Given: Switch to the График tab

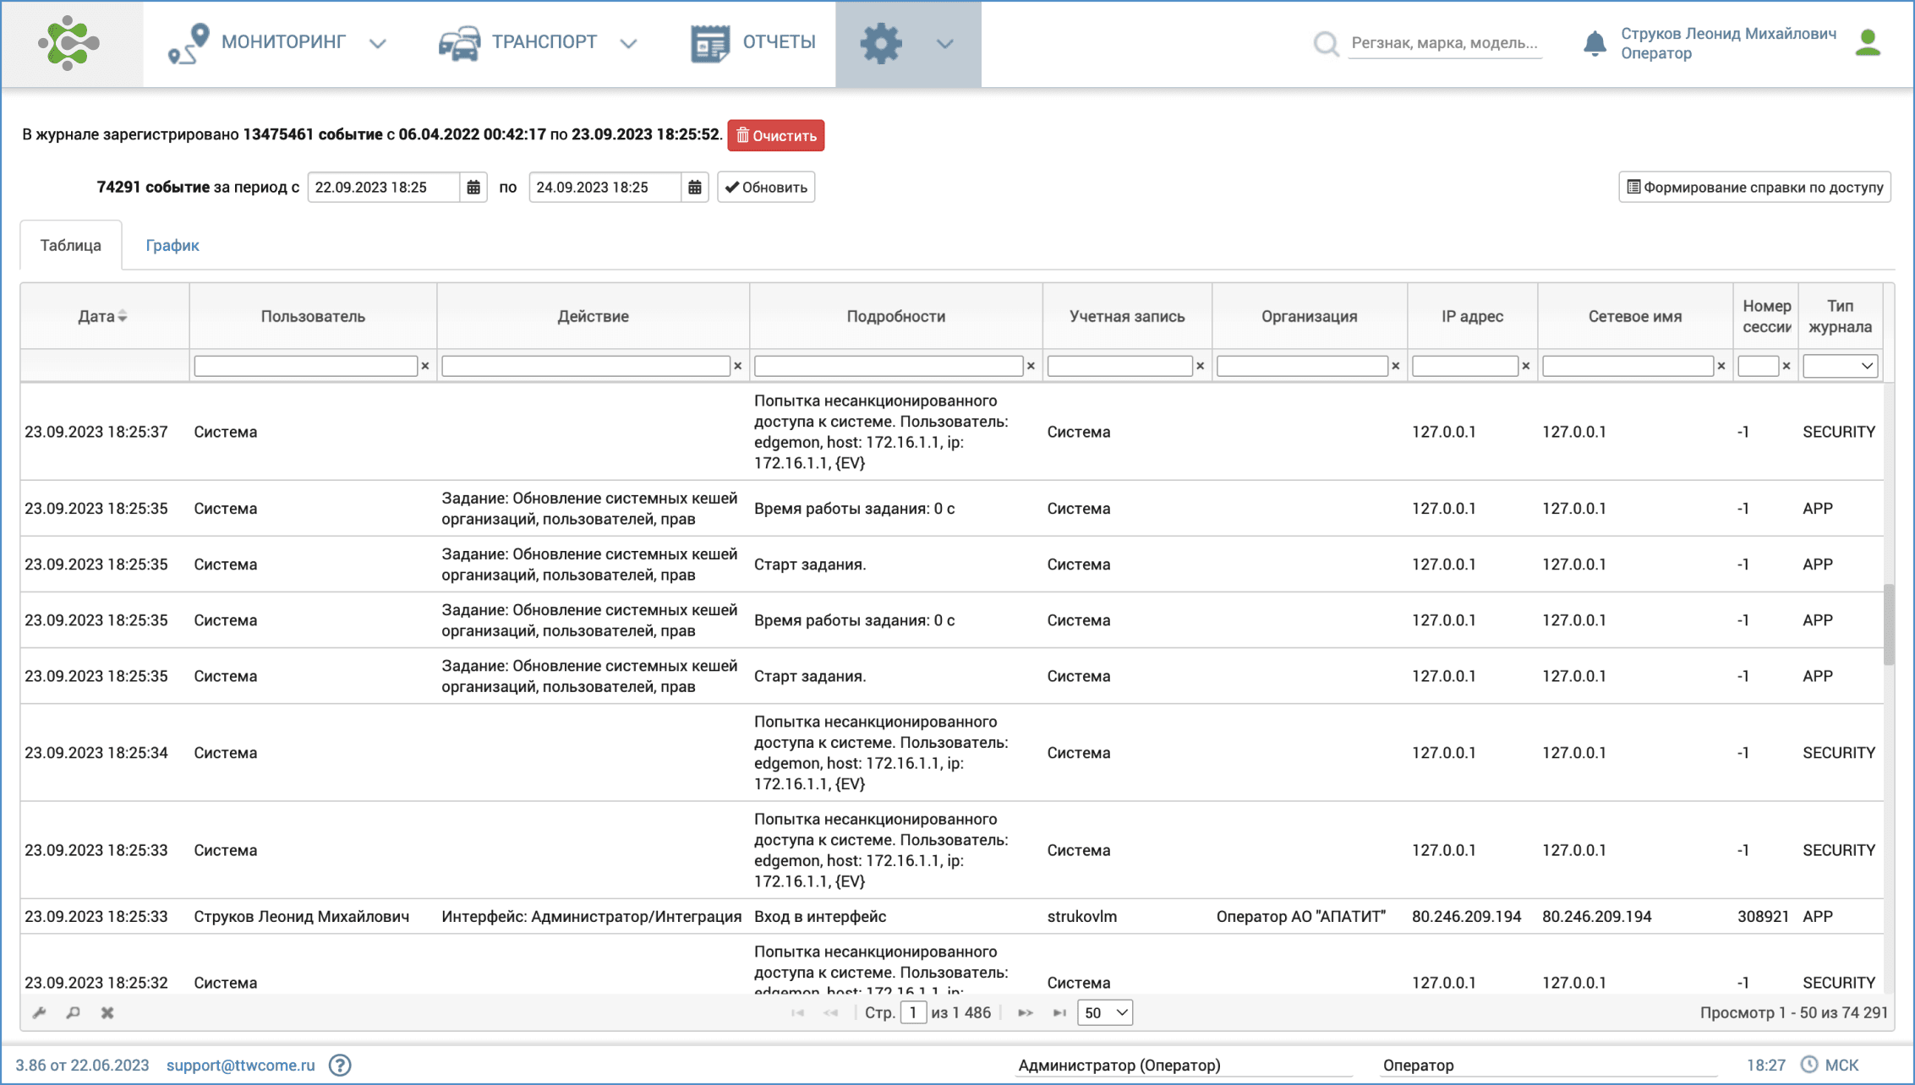Looking at the screenshot, I should [x=172, y=245].
